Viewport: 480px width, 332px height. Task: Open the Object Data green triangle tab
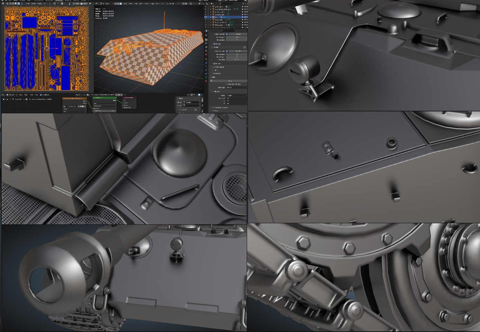click(206, 77)
